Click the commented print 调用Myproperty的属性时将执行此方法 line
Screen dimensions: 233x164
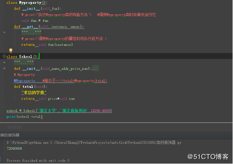point(64,39)
